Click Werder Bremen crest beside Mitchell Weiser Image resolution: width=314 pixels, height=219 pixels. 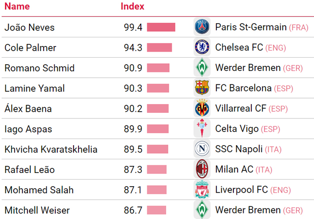click(x=202, y=210)
